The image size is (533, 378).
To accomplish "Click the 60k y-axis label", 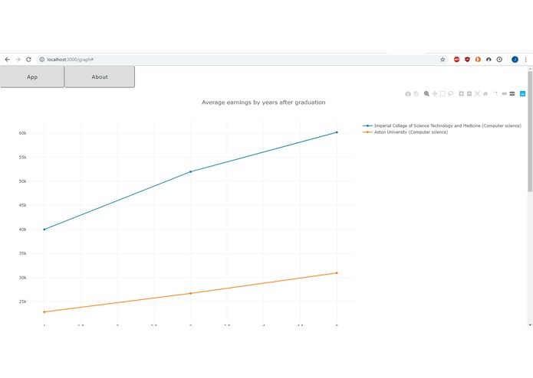I will [x=22, y=133].
